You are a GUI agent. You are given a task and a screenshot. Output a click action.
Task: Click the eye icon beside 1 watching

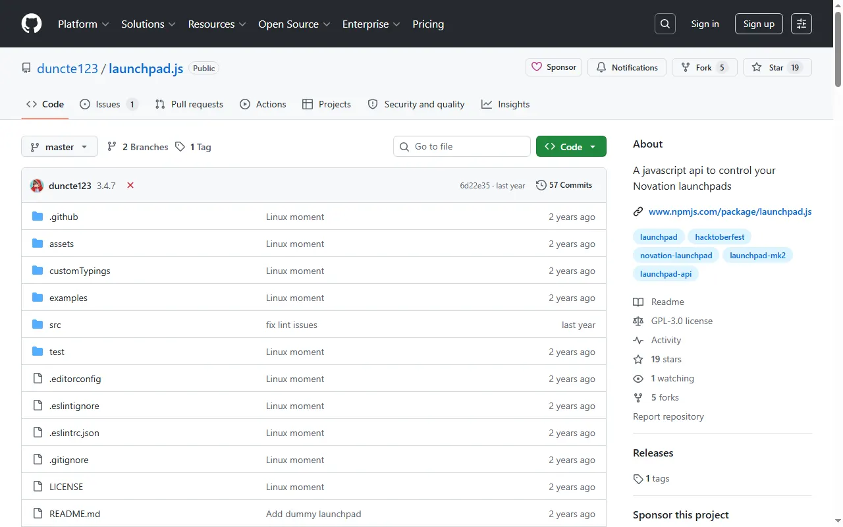click(x=638, y=378)
